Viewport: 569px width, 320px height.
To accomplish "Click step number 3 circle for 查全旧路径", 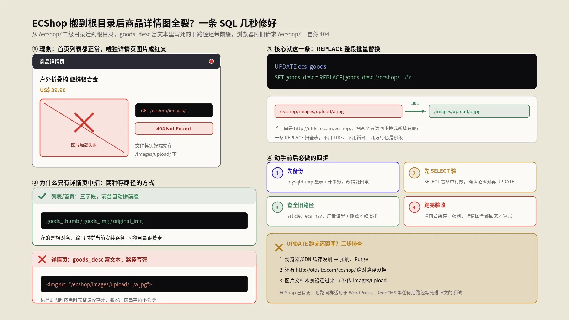I will [x=277, y=207].
